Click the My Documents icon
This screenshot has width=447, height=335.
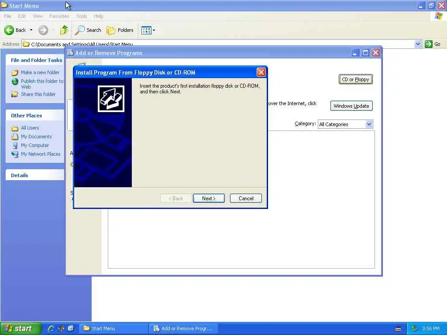point(15,137)
